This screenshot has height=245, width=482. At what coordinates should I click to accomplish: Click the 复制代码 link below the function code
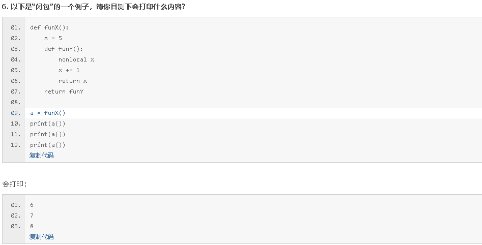41,156
